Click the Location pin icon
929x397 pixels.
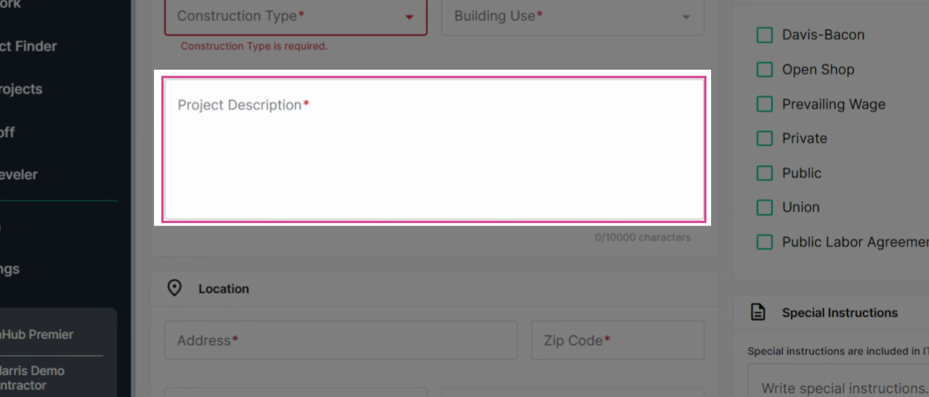click(x=174, y=288)
